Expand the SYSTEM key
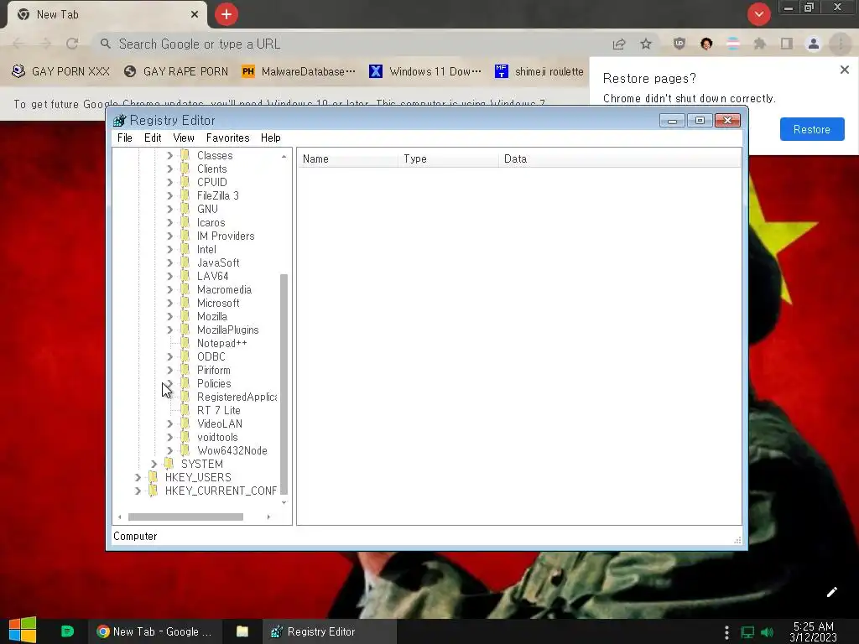 154,465
